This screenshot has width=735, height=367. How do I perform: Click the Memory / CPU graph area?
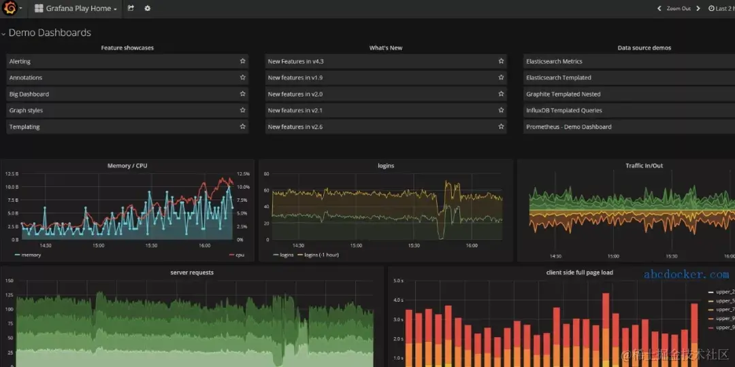tap(127, 207)
